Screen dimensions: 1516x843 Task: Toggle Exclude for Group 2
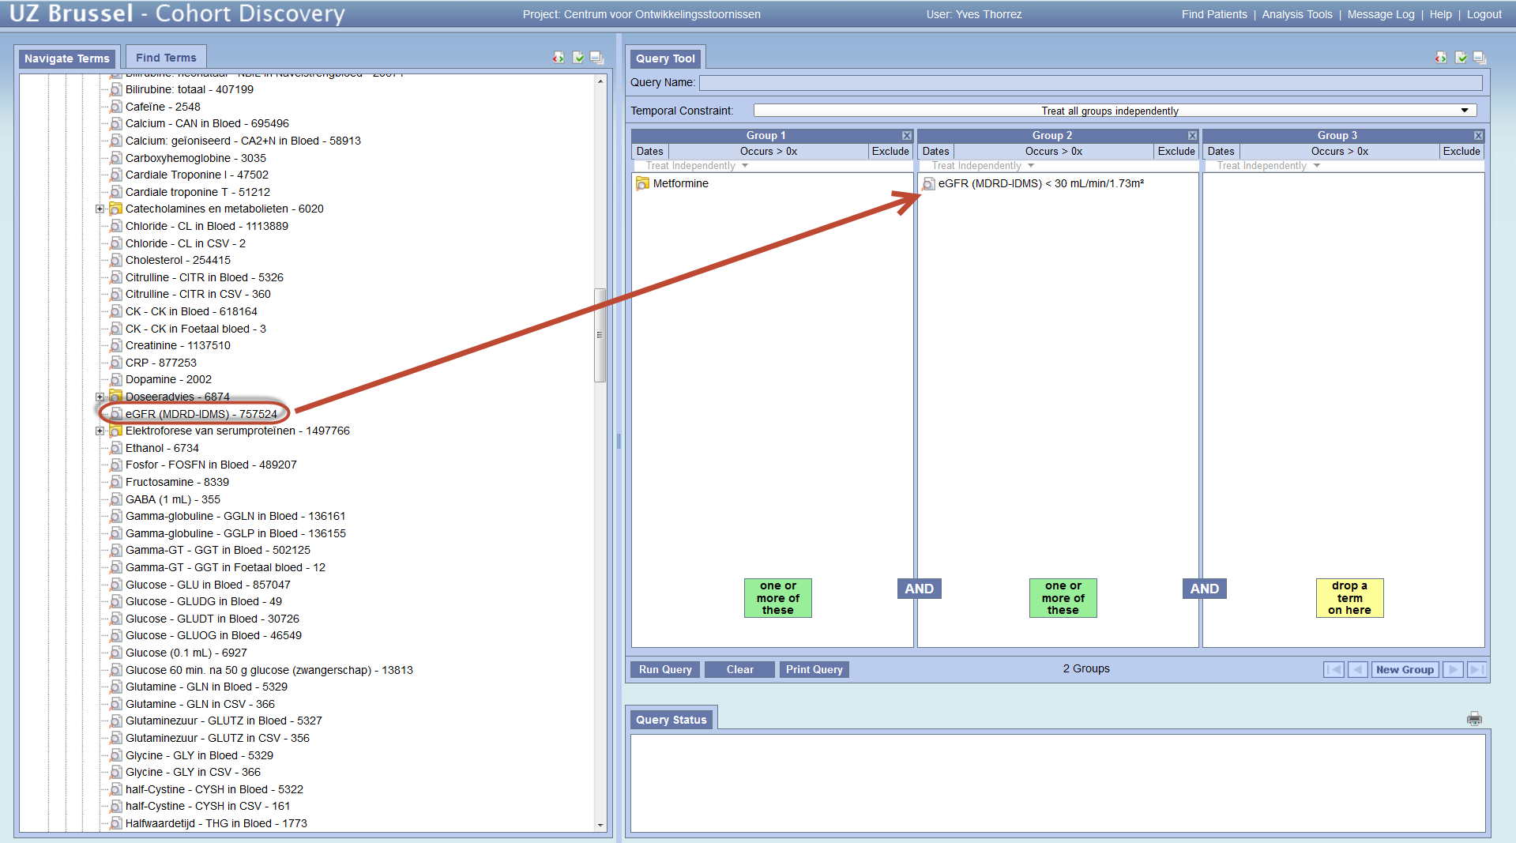click(1176, 152)
